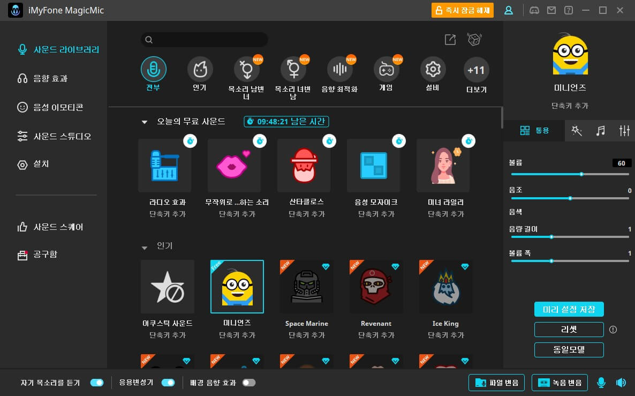Click the export share icon near search
This screenshot has height=396, width=635.
450,40
